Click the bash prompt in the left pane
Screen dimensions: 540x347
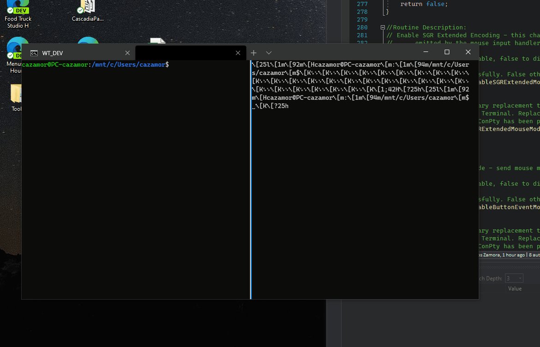[x=92, y=64]
